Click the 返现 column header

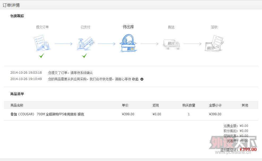point(156,105)
